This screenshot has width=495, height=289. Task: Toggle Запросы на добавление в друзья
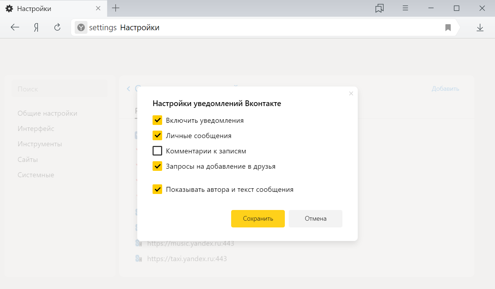[158, 166]
